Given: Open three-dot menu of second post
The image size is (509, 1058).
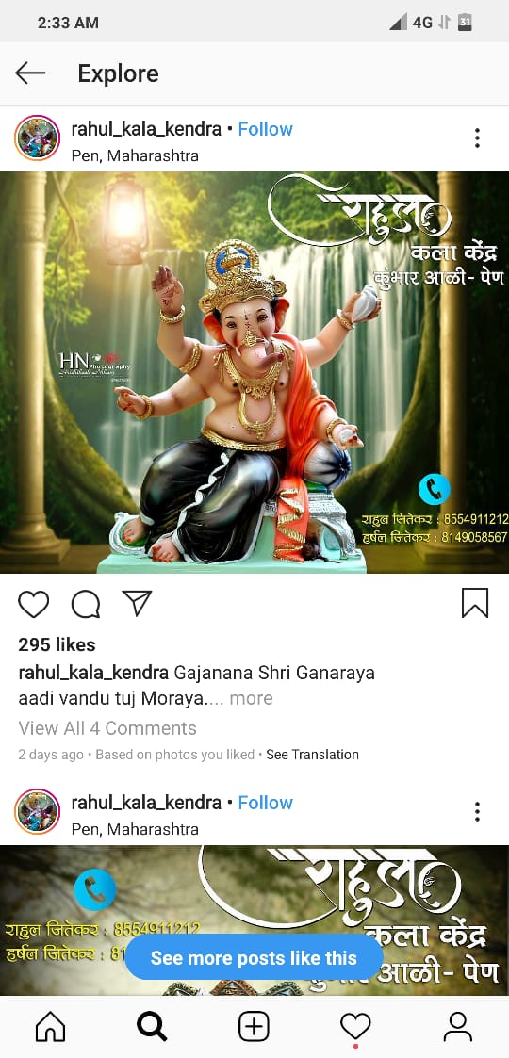Looking at the screenshot, I should [x=477, y=812].
